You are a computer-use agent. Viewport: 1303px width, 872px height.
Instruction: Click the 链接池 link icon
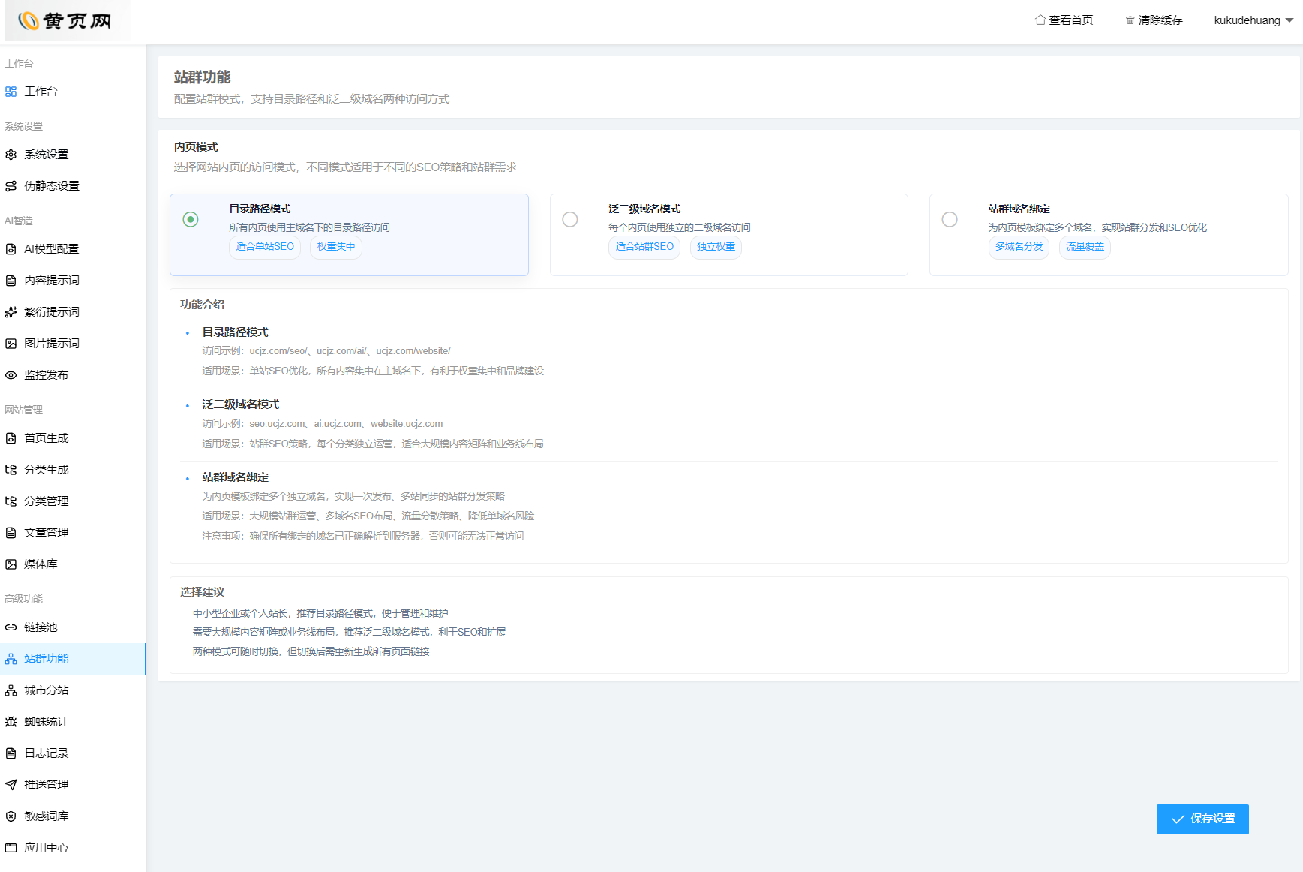click(11, 627)
